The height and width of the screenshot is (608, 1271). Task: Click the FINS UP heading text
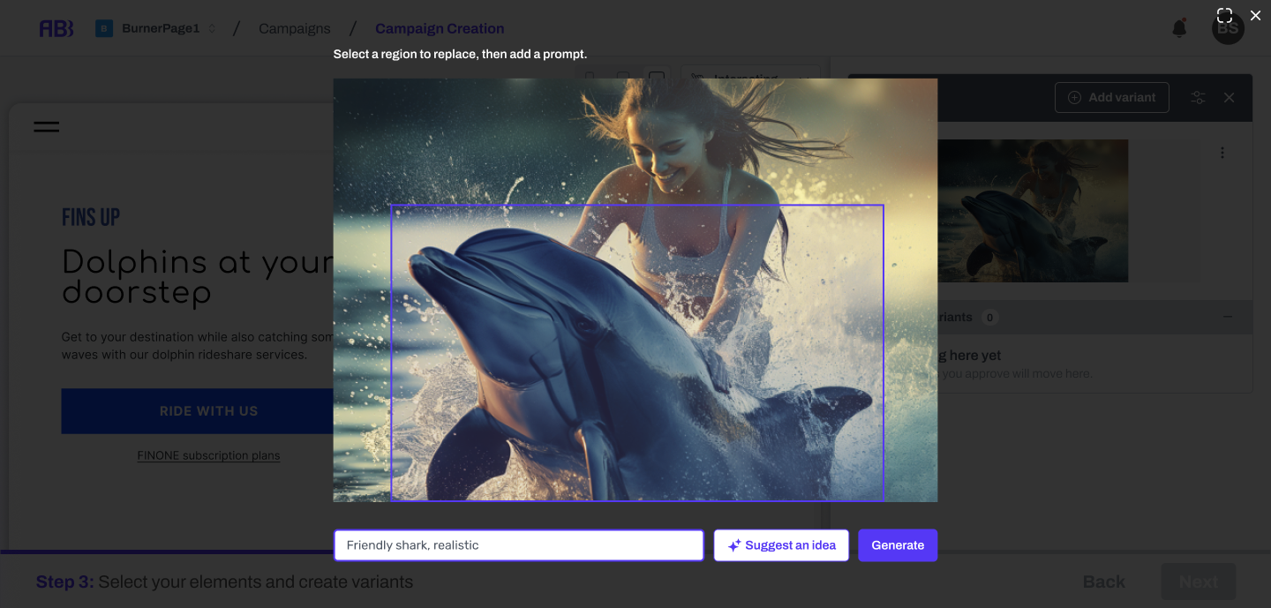(91, 217)
